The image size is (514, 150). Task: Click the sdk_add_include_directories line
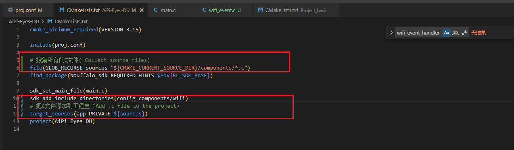(109, 98)
